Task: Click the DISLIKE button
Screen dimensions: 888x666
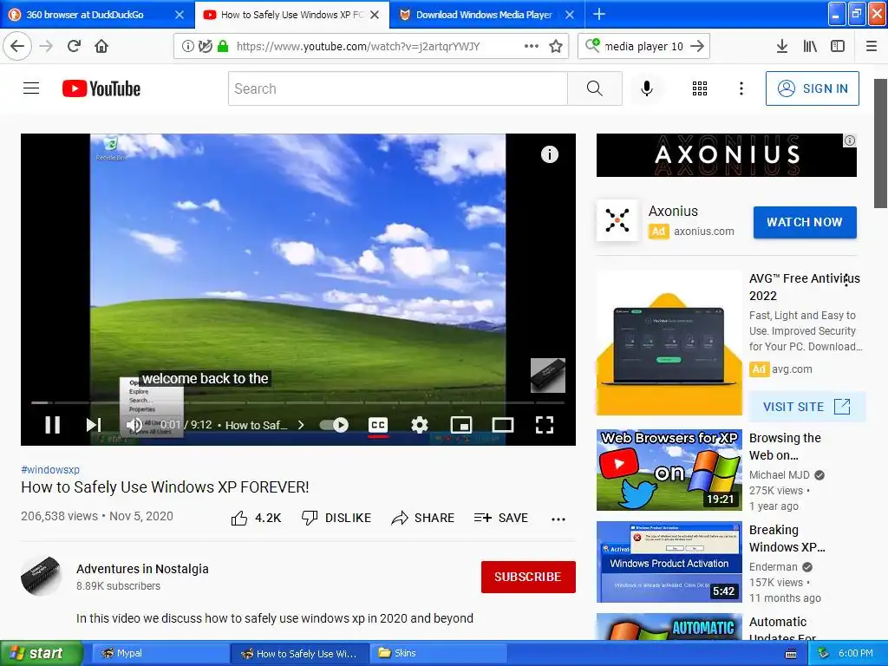Action: click(336, 518)
